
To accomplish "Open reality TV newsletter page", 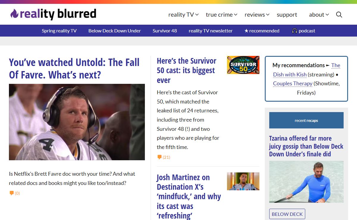I will coord(211,31).
